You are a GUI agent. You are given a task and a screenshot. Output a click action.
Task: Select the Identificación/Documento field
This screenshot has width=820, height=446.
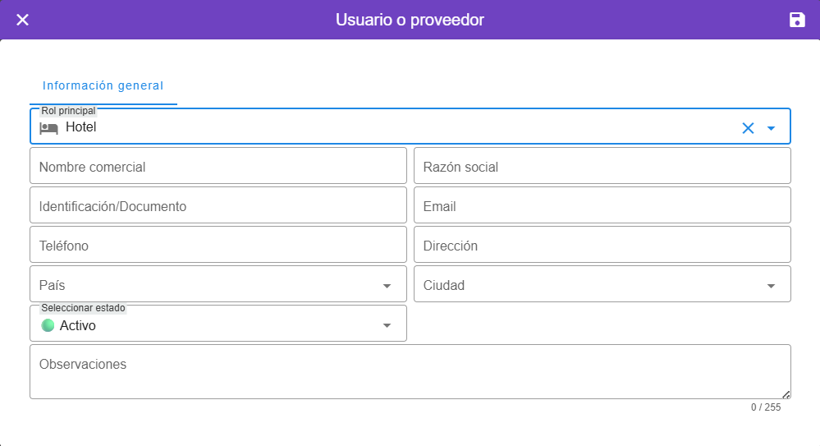[218, 205]
